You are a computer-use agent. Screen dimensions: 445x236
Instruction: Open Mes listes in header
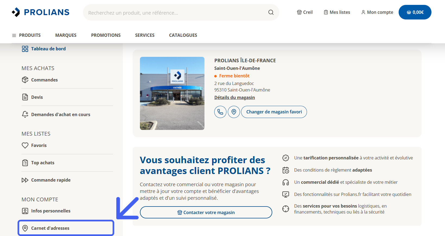pos(337,12)
